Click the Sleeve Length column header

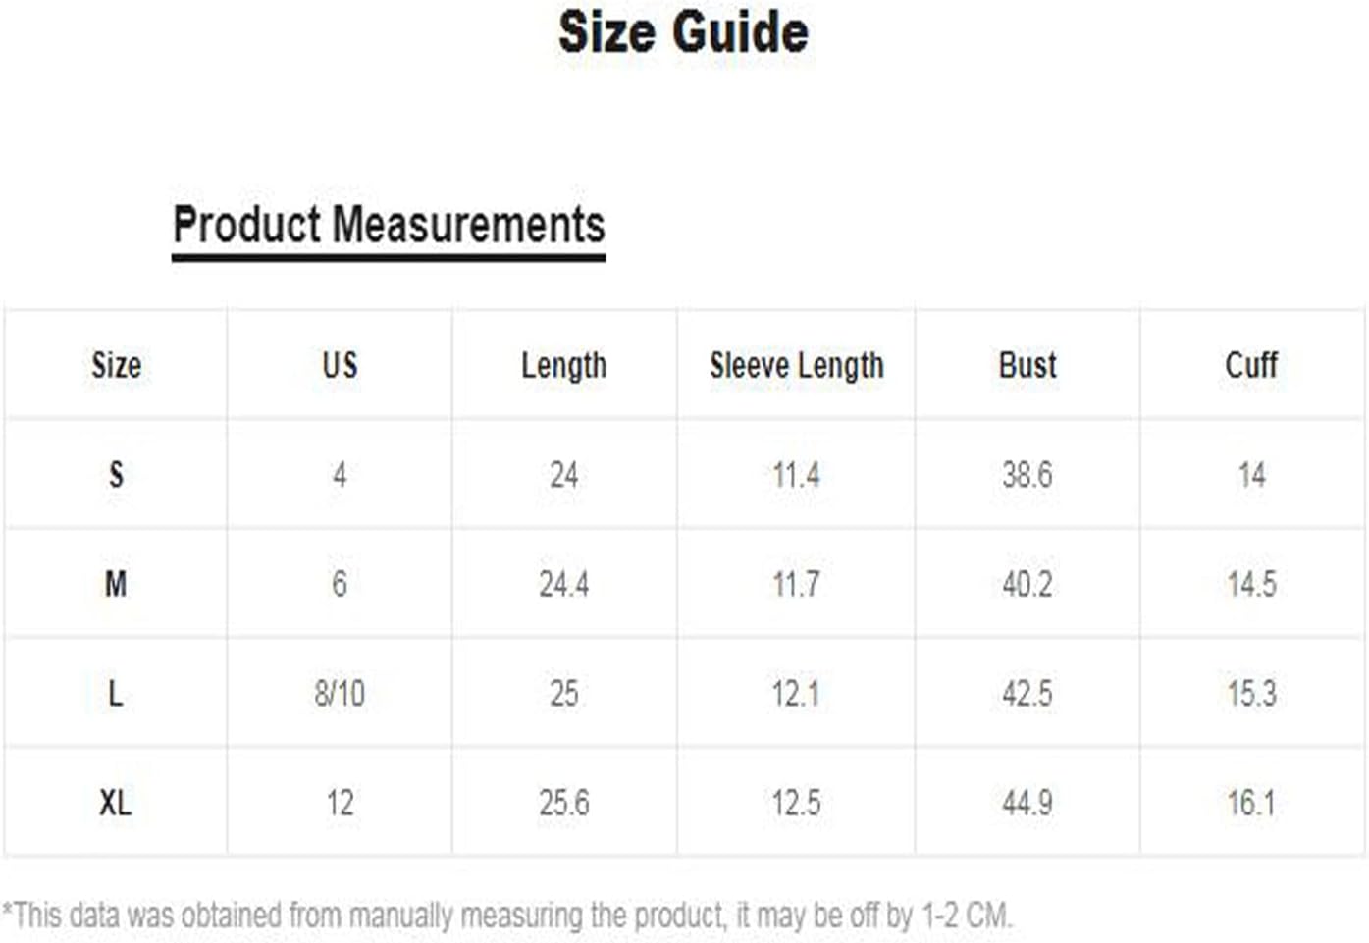click(x=796, y=366)
